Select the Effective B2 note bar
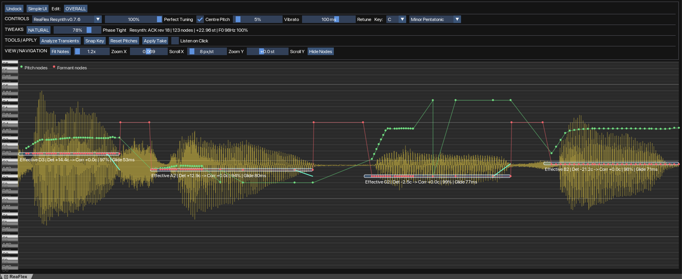This screenshot has width=682, height=279. click(x=611, y=163)
